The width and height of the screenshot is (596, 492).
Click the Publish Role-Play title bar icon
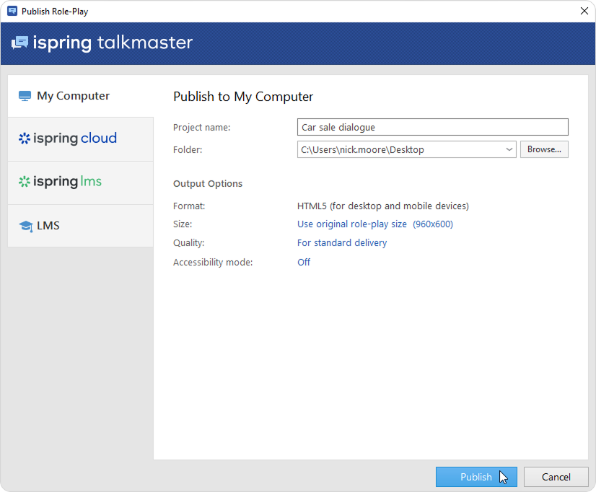[12, 11]
